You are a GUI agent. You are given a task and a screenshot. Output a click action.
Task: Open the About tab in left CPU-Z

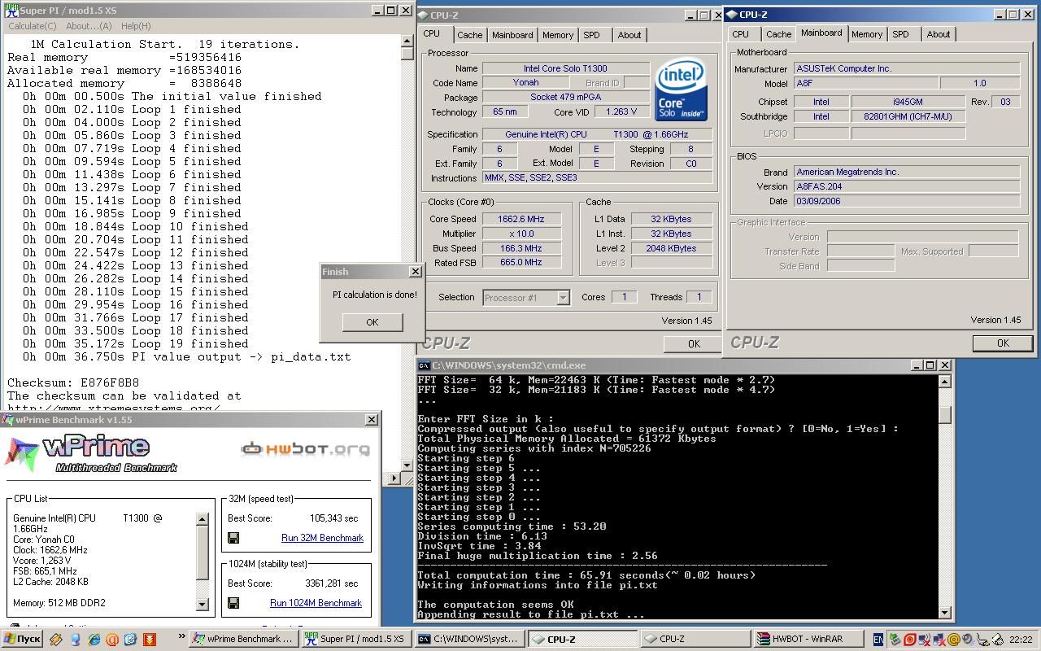pyautogui.click(x=629, y=35)
